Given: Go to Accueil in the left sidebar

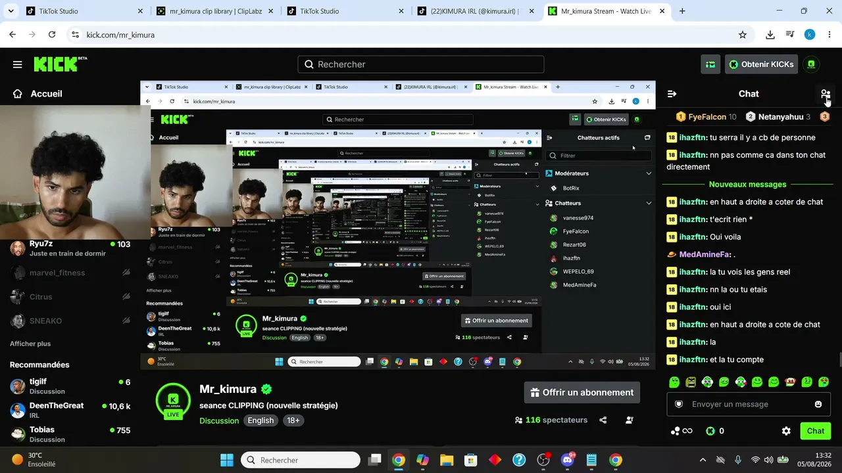Looking at the screenshot, I should click(x=37, y=94).
